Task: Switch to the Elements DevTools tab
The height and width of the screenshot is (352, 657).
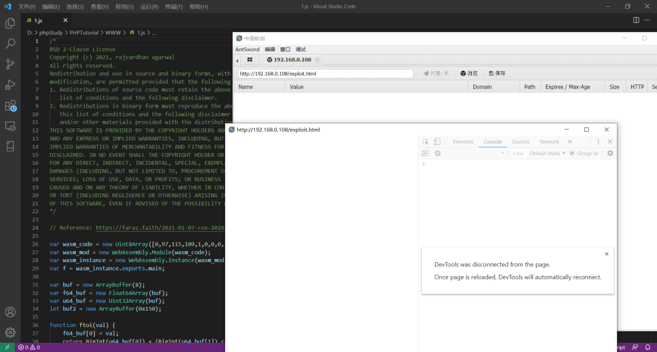Action: tap(462, 142)
